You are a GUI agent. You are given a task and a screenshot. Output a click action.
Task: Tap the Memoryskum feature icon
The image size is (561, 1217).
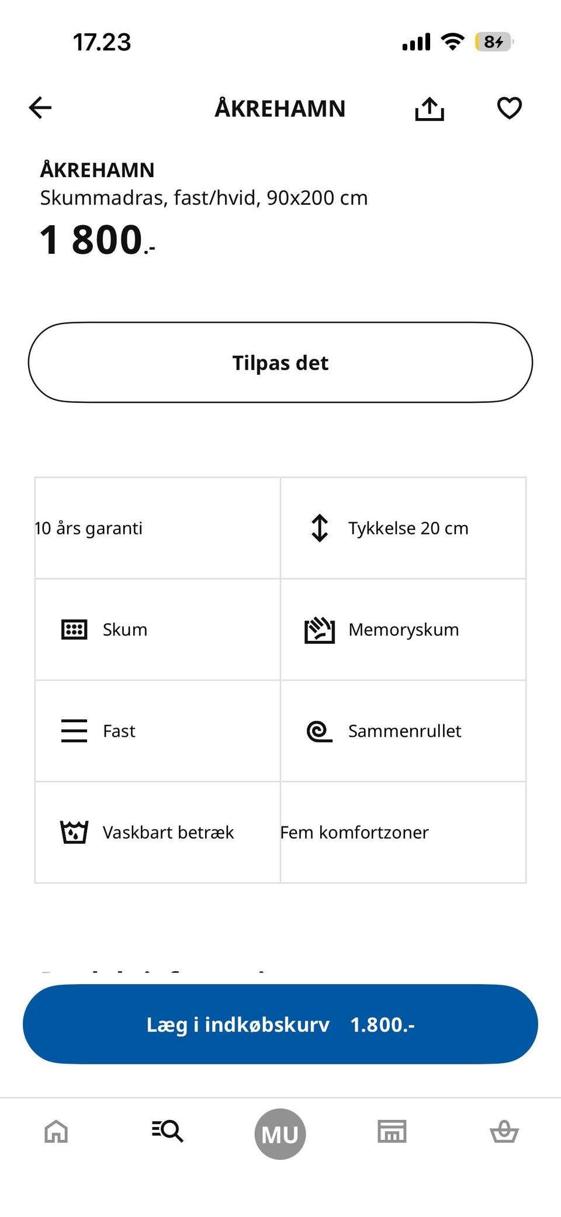[x=320, y=630]
